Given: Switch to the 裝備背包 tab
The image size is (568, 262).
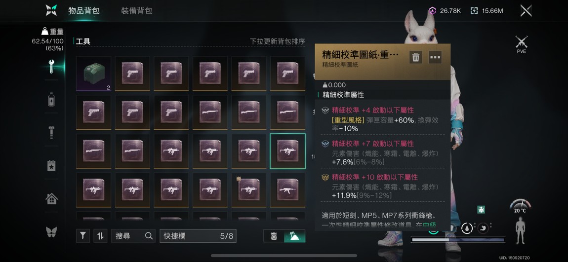Looking at the screenshot, I should coord(136,10).
